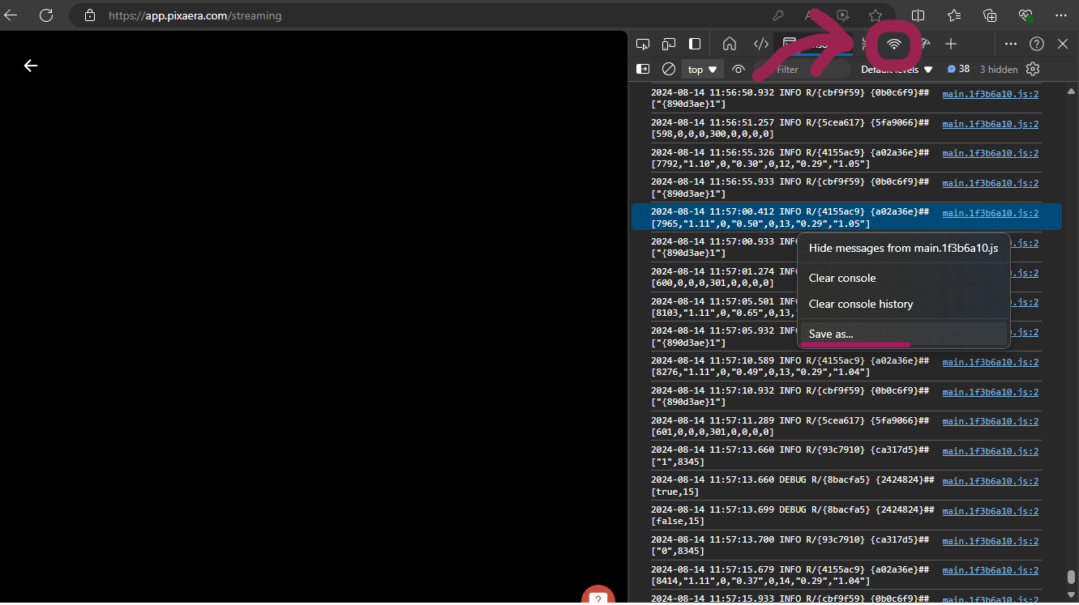
Task: Click the clear console circle-slash icon
Action: pos(669,70)
